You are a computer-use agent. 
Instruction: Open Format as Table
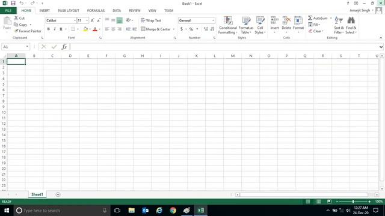coord(246,25)
